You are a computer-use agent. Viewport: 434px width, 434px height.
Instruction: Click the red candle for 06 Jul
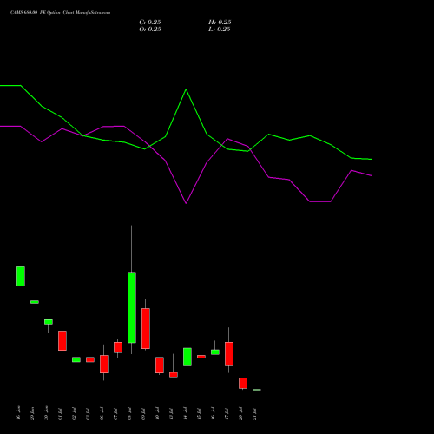point(104,364)
